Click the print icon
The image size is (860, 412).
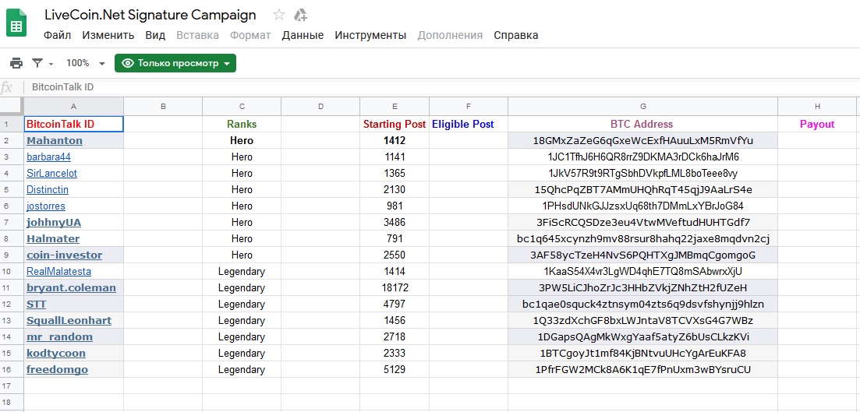(x=16, y=63)
